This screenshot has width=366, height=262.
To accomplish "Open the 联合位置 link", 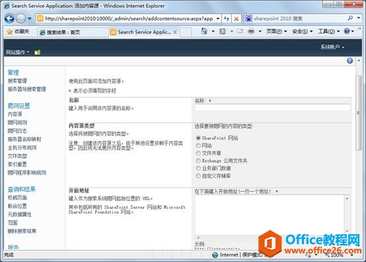I will point(17,206).
